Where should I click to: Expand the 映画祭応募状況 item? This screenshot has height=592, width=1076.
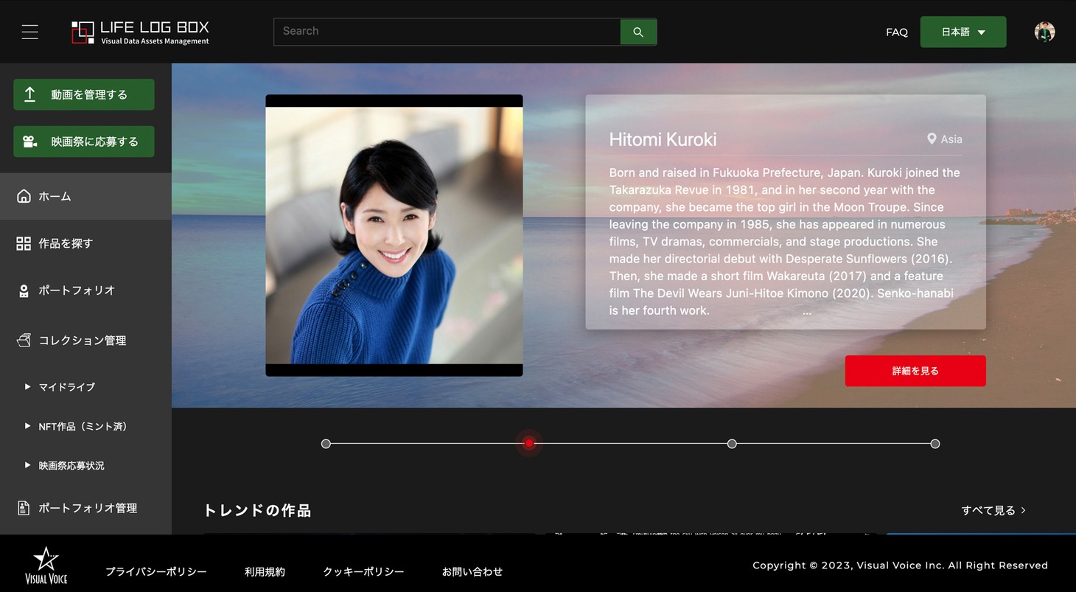pos(27,465)
